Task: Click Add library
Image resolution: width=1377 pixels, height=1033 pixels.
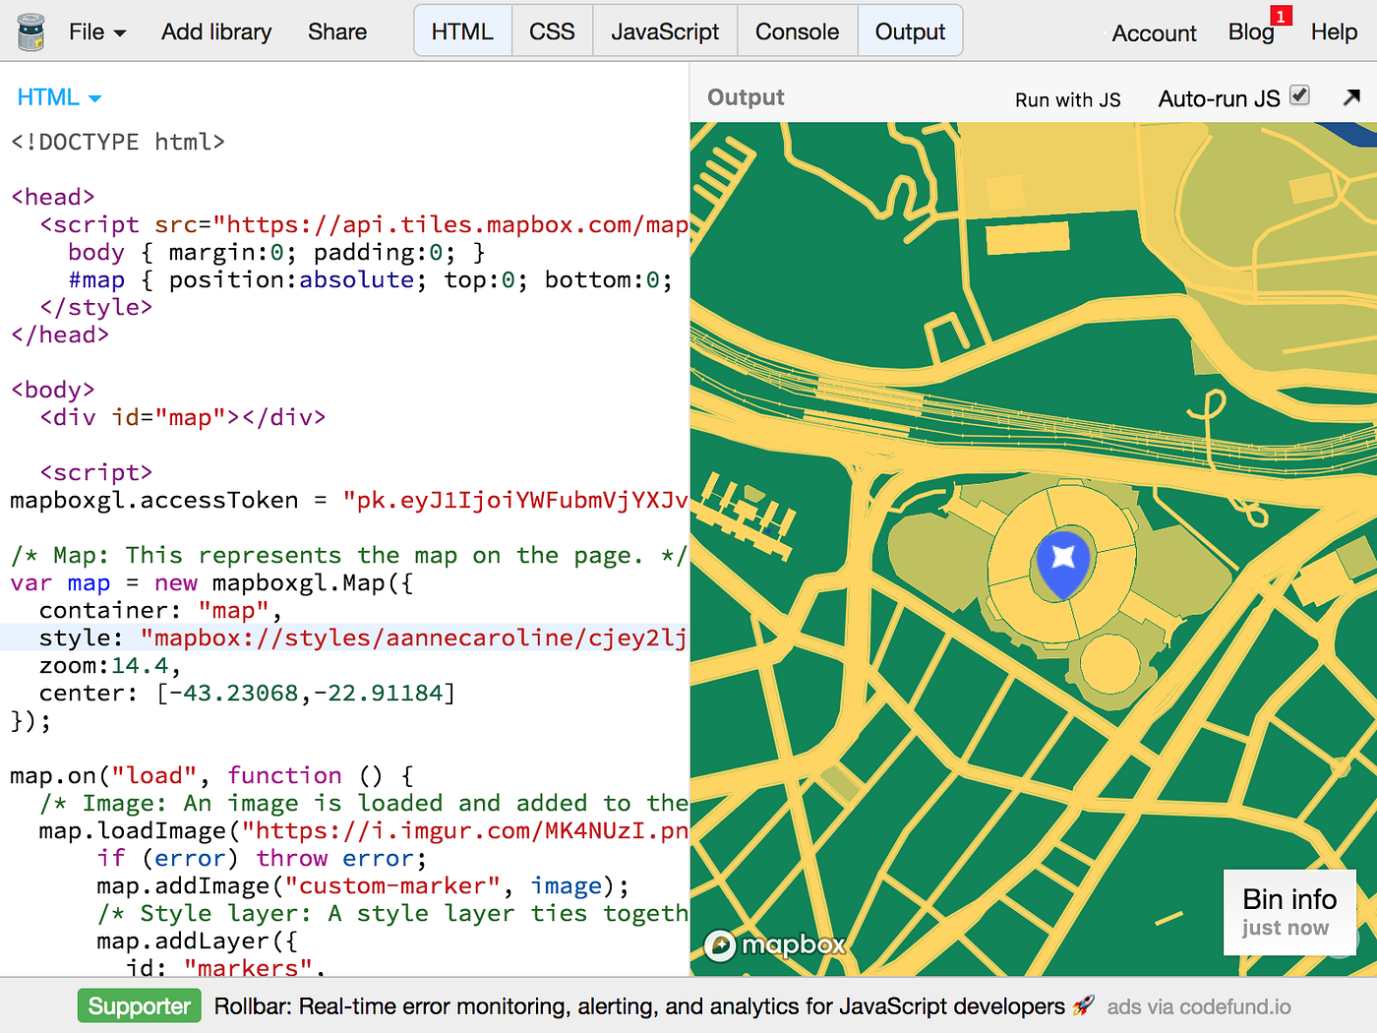Action: pos(215,32)
